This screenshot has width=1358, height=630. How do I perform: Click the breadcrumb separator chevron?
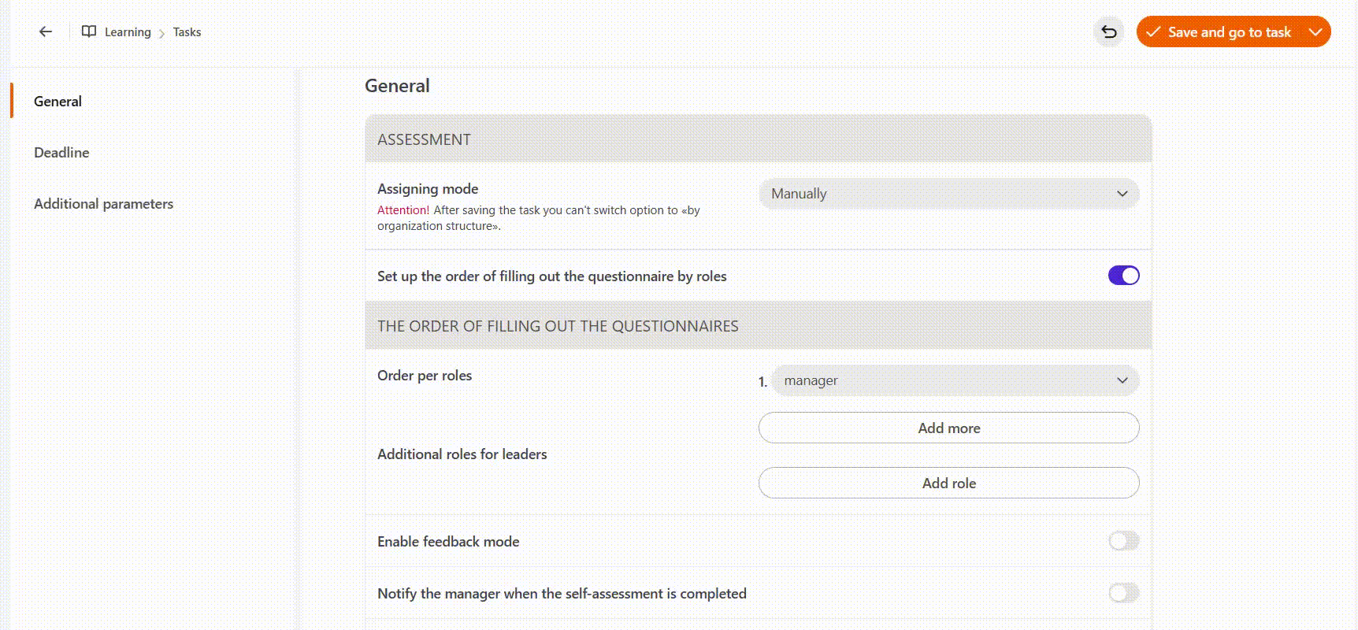point(162,33)
